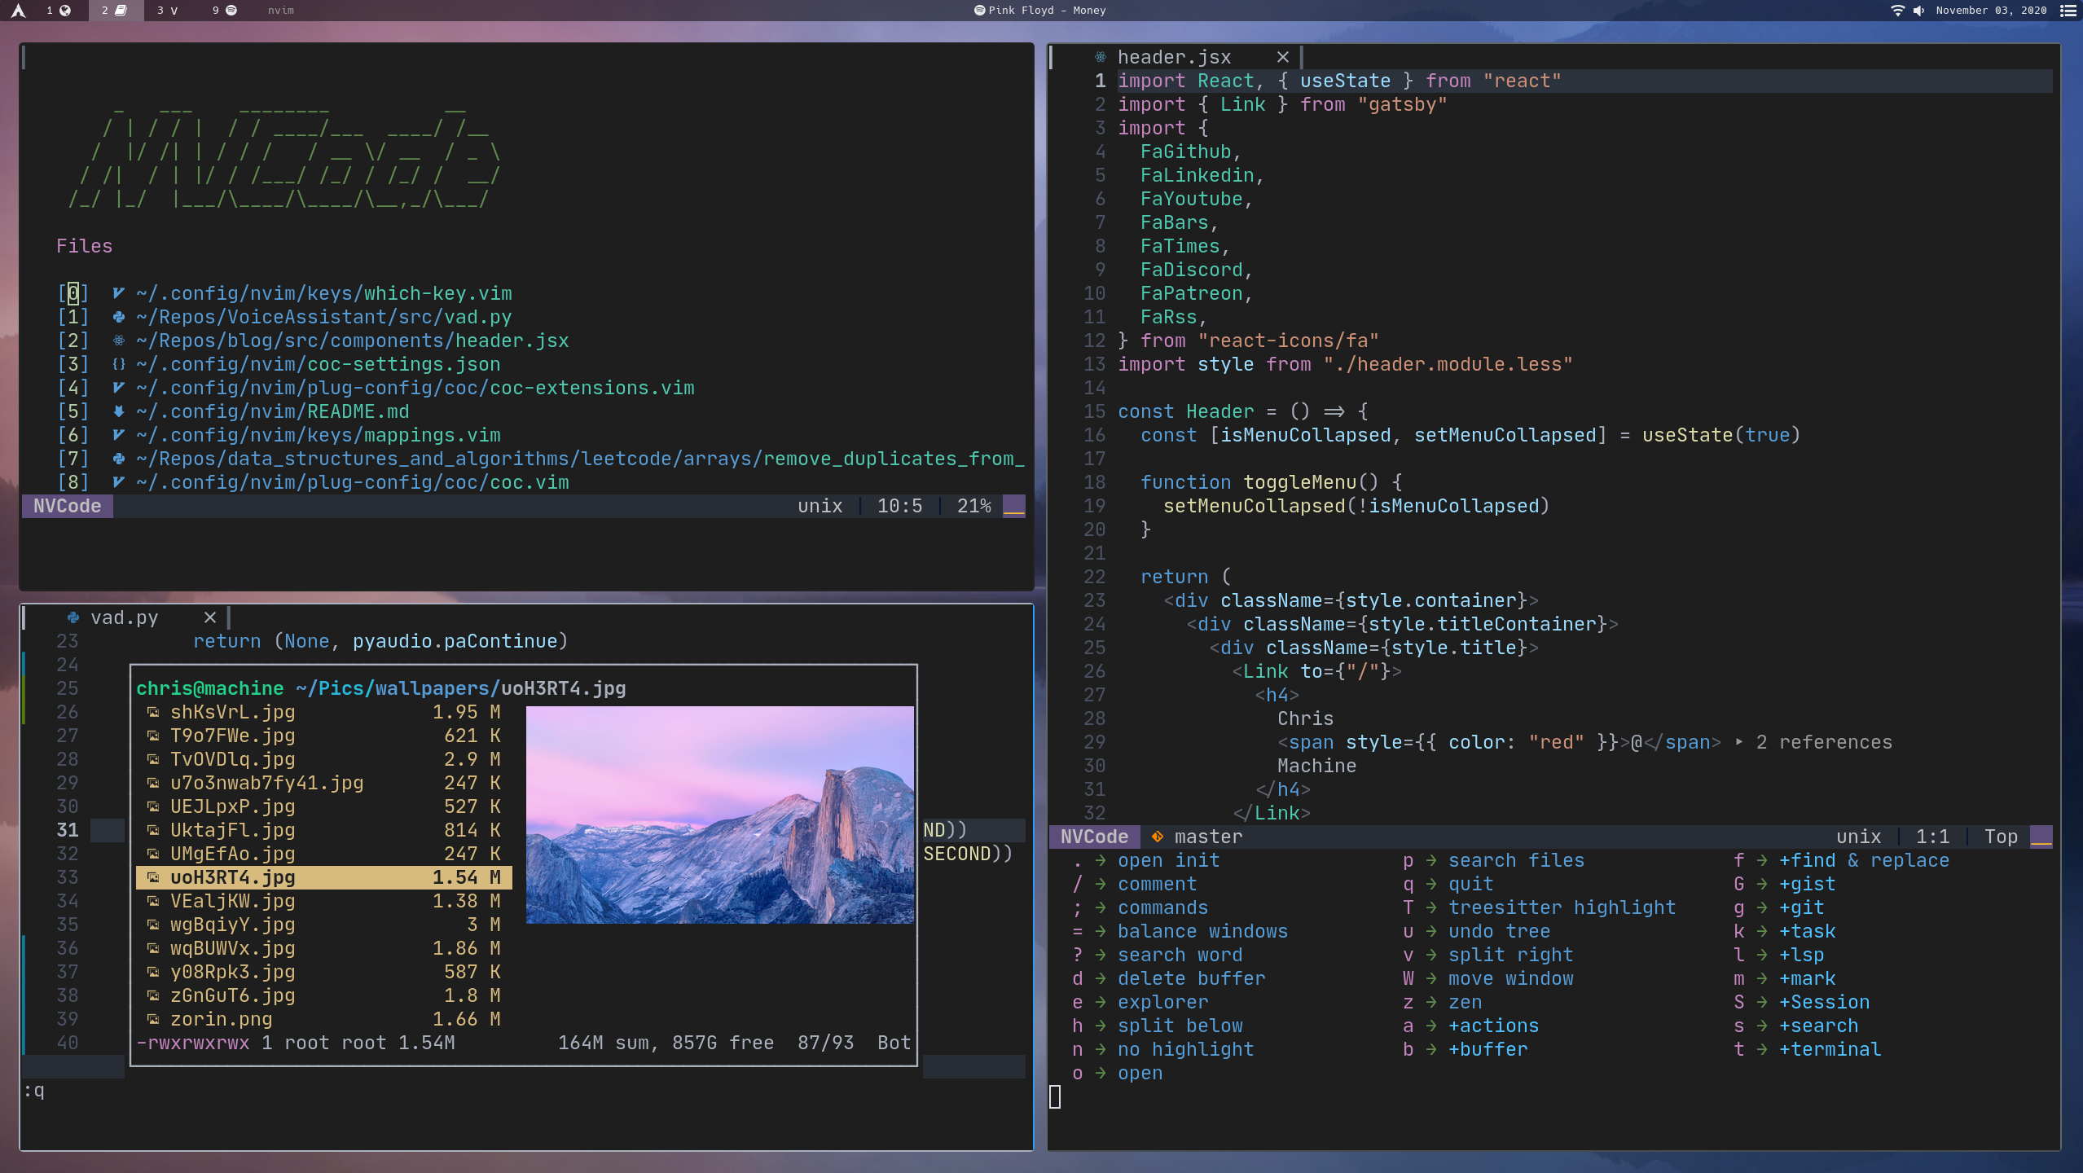The height and width of the screenshot is (1173, 2083).
Task: Close the header.jsx tab
Action: [1282, 57]
